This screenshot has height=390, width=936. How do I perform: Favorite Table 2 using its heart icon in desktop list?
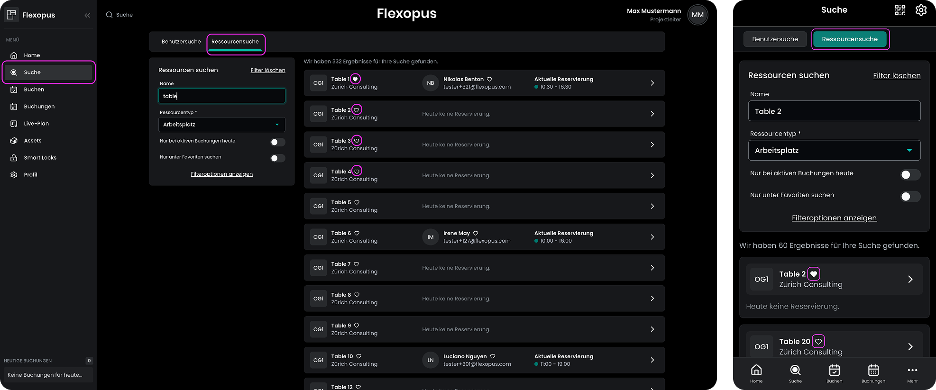point(357,110)
